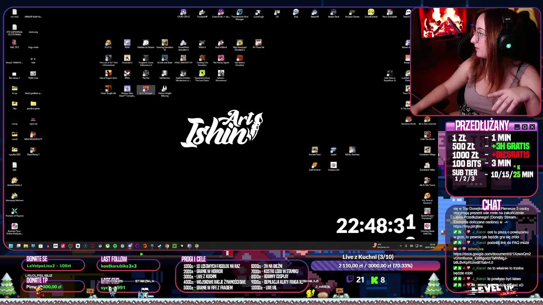Open the Craft The World shortcut

[x=427, y=136]
